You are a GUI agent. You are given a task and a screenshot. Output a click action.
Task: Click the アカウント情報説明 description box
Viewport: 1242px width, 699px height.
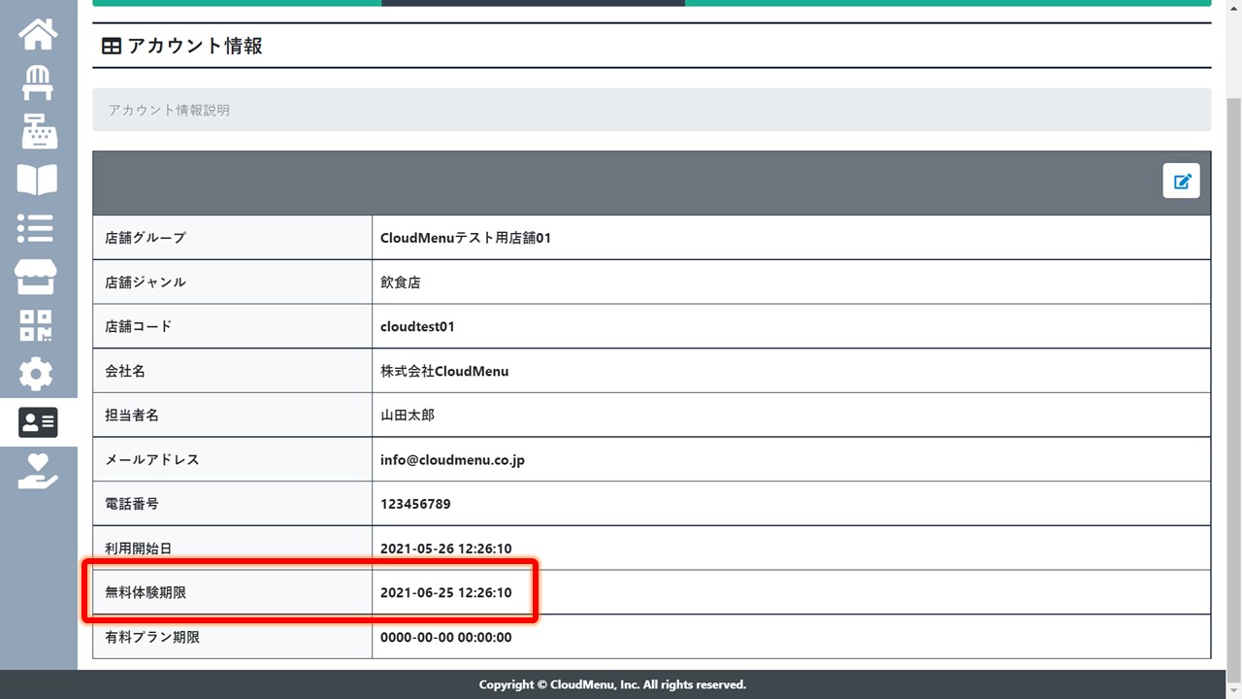click(652, 110)
